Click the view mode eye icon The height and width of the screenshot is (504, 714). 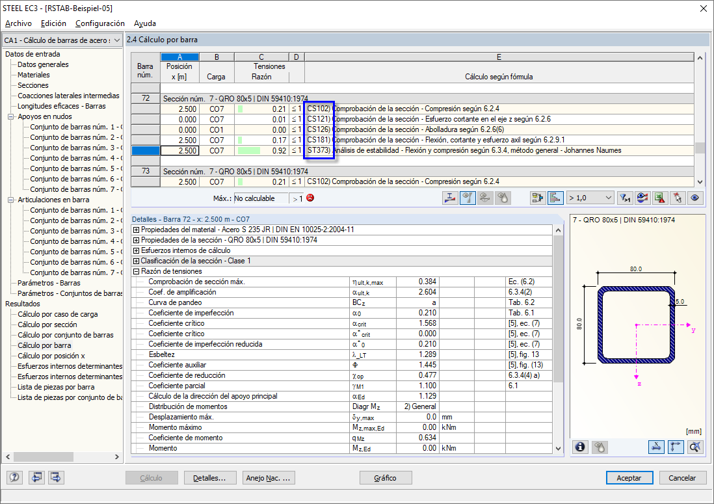[x=695, y=198]
